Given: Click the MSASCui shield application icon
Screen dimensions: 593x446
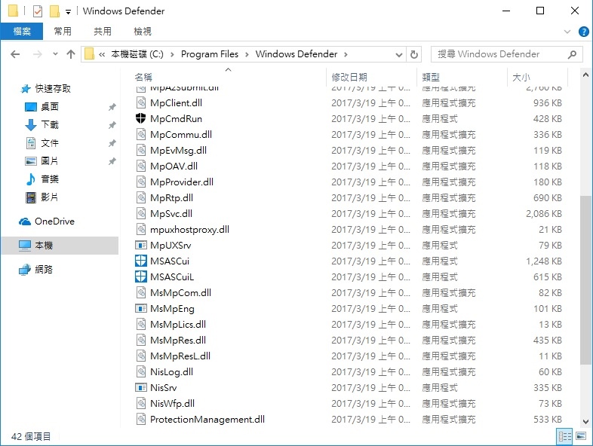Looking at the screenshot, I should [140, 261].
